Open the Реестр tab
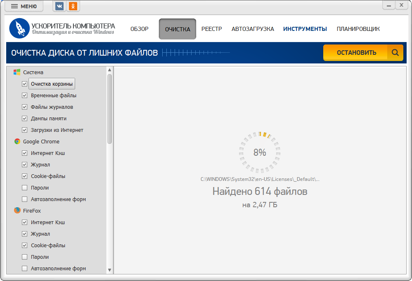Image resolution: width=412 pixels, height=281 pixels. (211, 29)
